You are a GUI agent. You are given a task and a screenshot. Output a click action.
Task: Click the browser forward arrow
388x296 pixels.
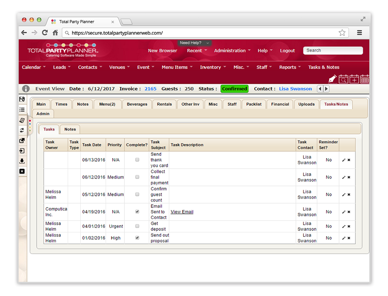coord(34,33)
